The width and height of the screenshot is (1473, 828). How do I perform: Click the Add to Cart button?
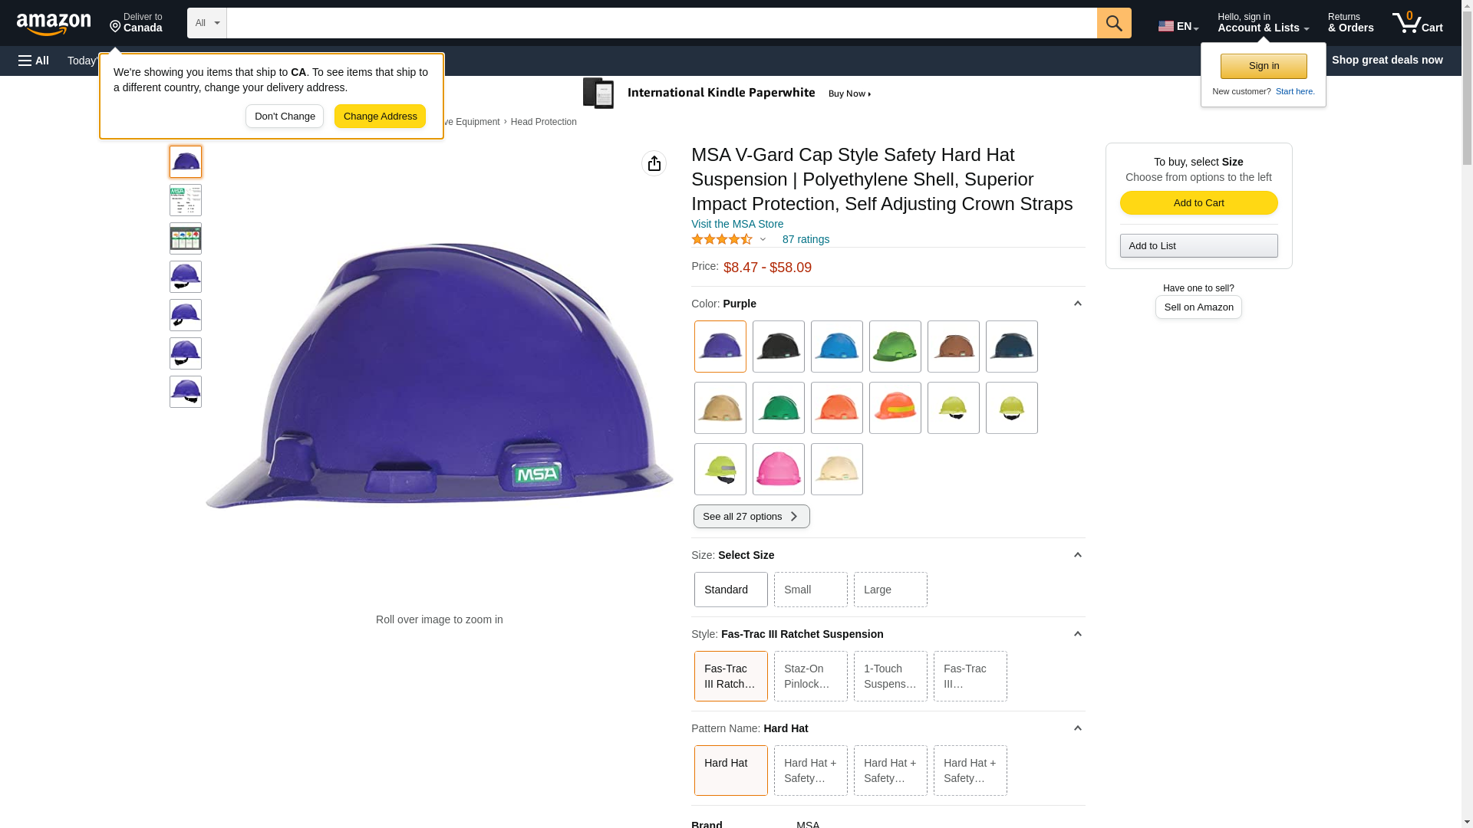(x=1198, y=202)
